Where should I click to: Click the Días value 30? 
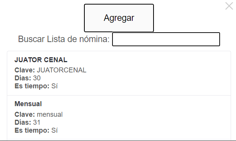point(37,78)
